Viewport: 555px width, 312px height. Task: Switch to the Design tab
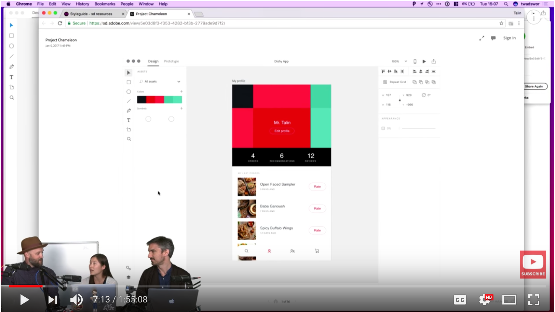tap(153, 61)
